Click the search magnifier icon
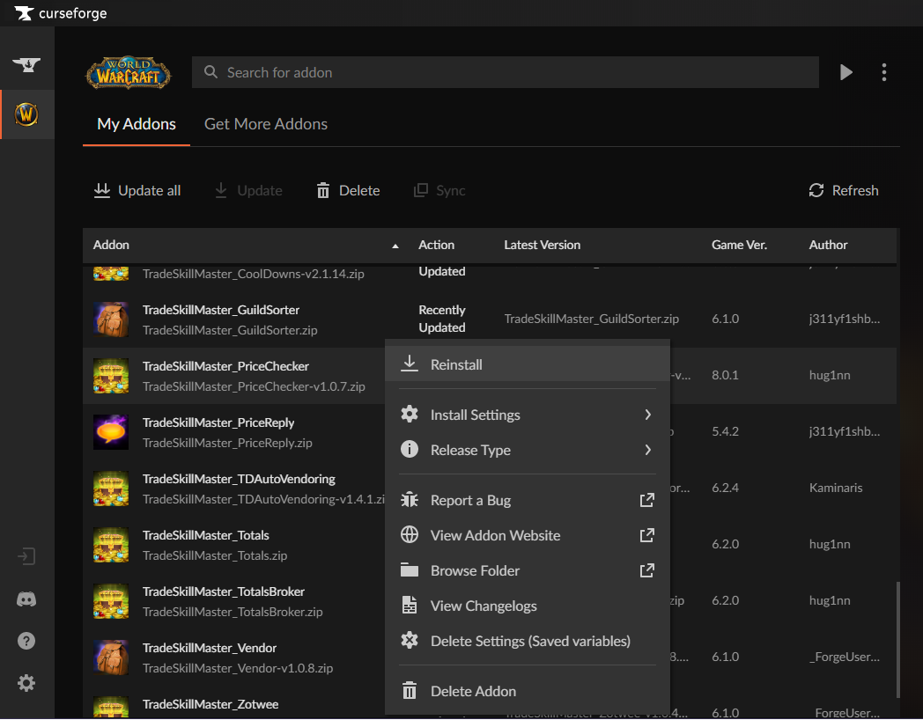This screenshot has height=720, width=923. click(x=210, y=72)
